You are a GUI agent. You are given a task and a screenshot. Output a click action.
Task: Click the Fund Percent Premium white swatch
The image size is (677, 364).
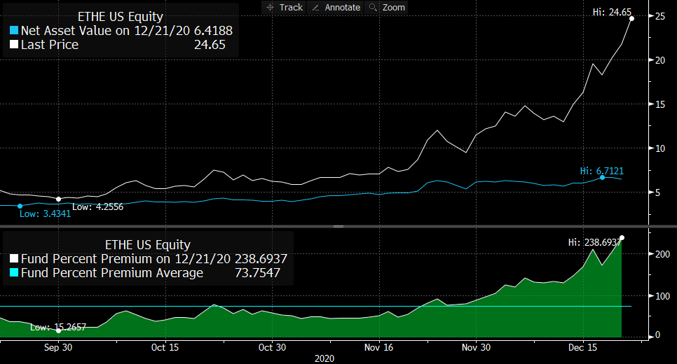click(x=14, y=259)
